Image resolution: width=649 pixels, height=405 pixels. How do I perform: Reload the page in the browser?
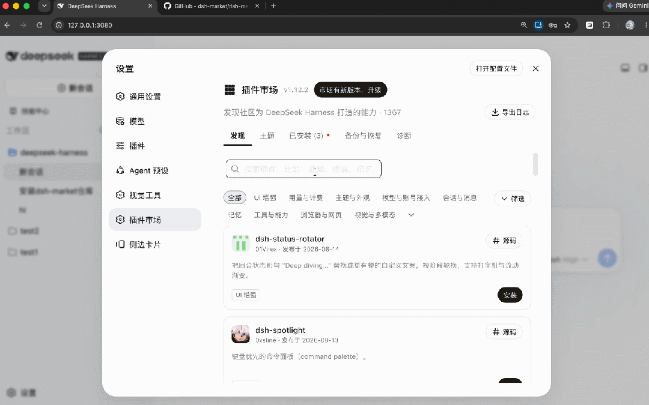point(39,25)
